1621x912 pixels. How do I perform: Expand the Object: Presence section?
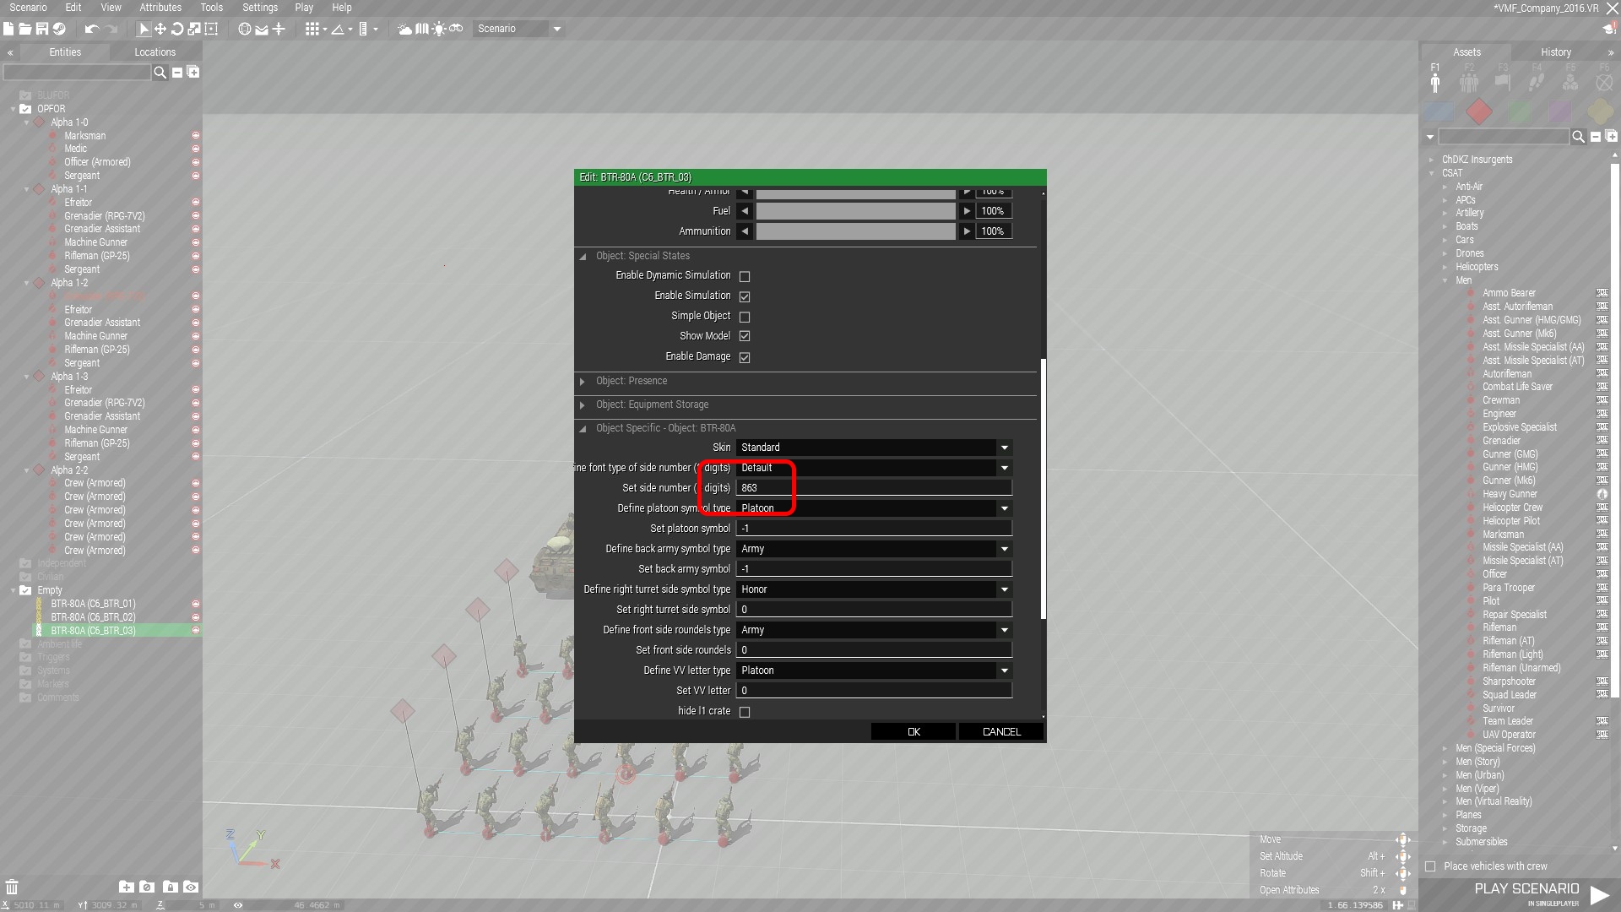(x=632, y=381)
